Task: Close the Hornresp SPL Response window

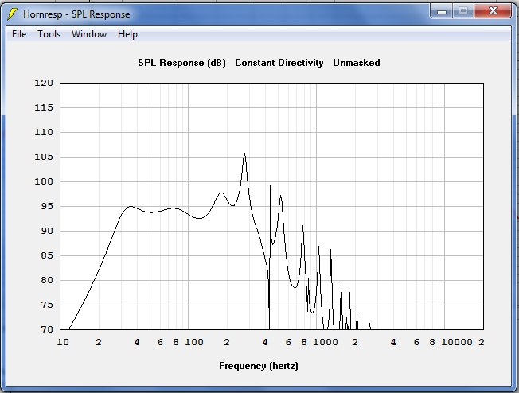Action: [493, 11]
